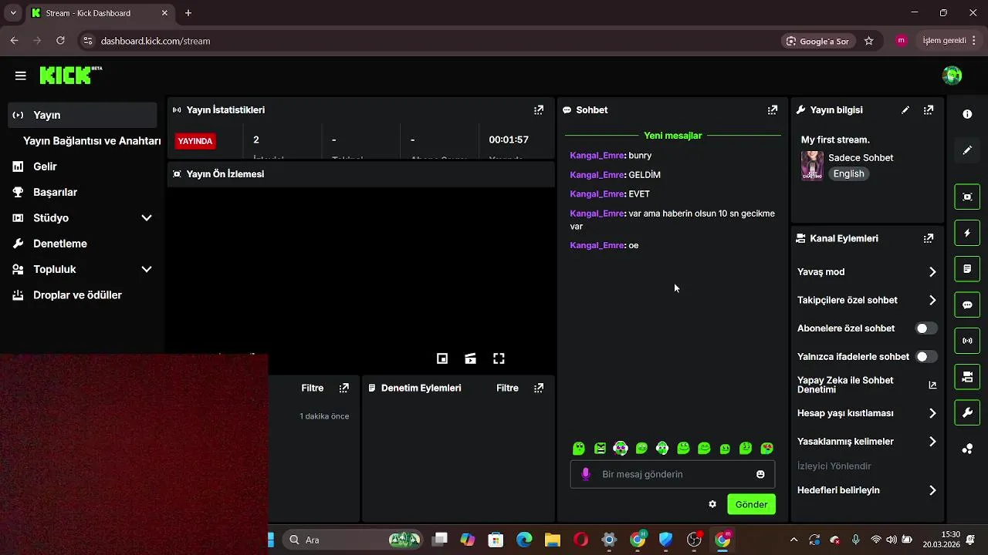Toggle lightning bolt widget in the right sidebar
This screenshot has height=555, width=988.
point(967,233)
